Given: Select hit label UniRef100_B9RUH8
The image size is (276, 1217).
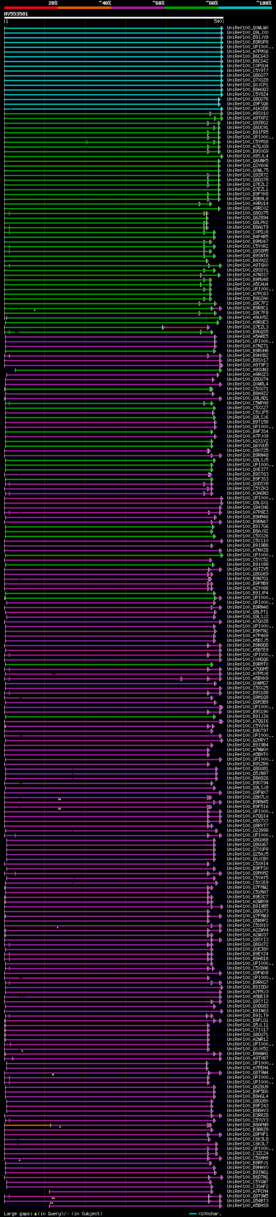Looking at the screenshot, I should click(x=248, y=351).
